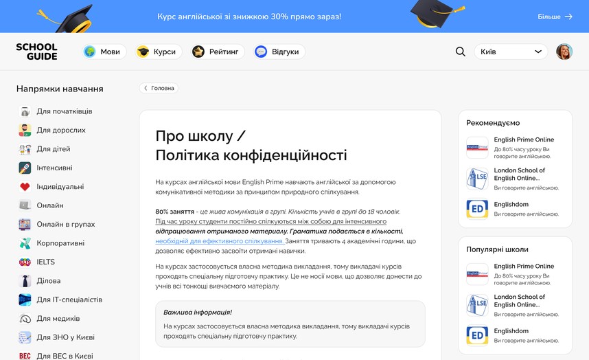The width and height of the screenshot is (589, 360).
Task: Click the icon next to Для початківців
Action: pyautogui.click(x=25, y=111)
